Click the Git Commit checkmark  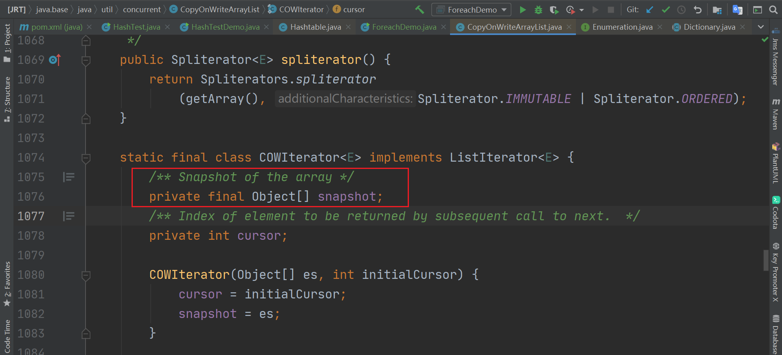[666, 10]
